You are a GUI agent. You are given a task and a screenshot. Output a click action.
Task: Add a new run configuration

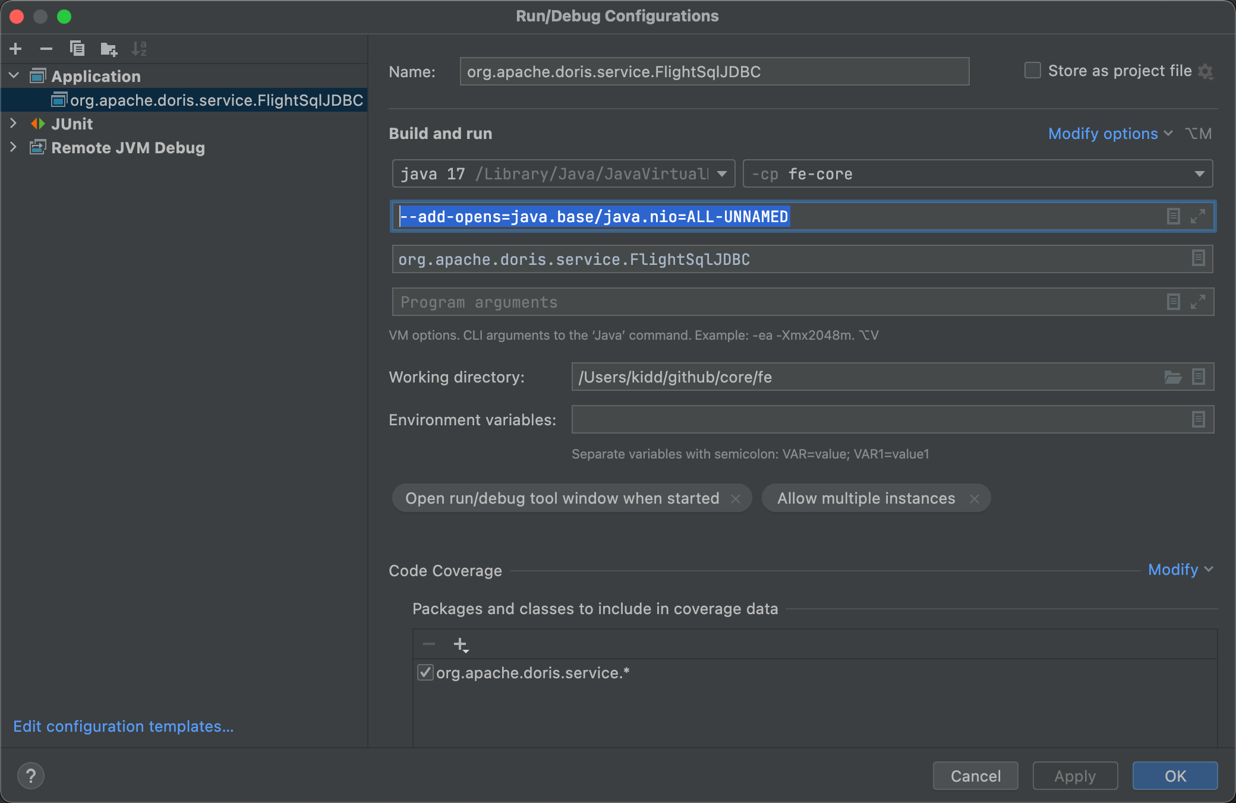coord(15,49)
